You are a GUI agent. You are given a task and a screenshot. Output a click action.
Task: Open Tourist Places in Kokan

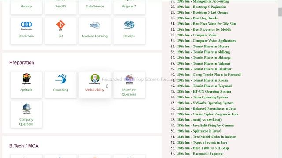203,80
